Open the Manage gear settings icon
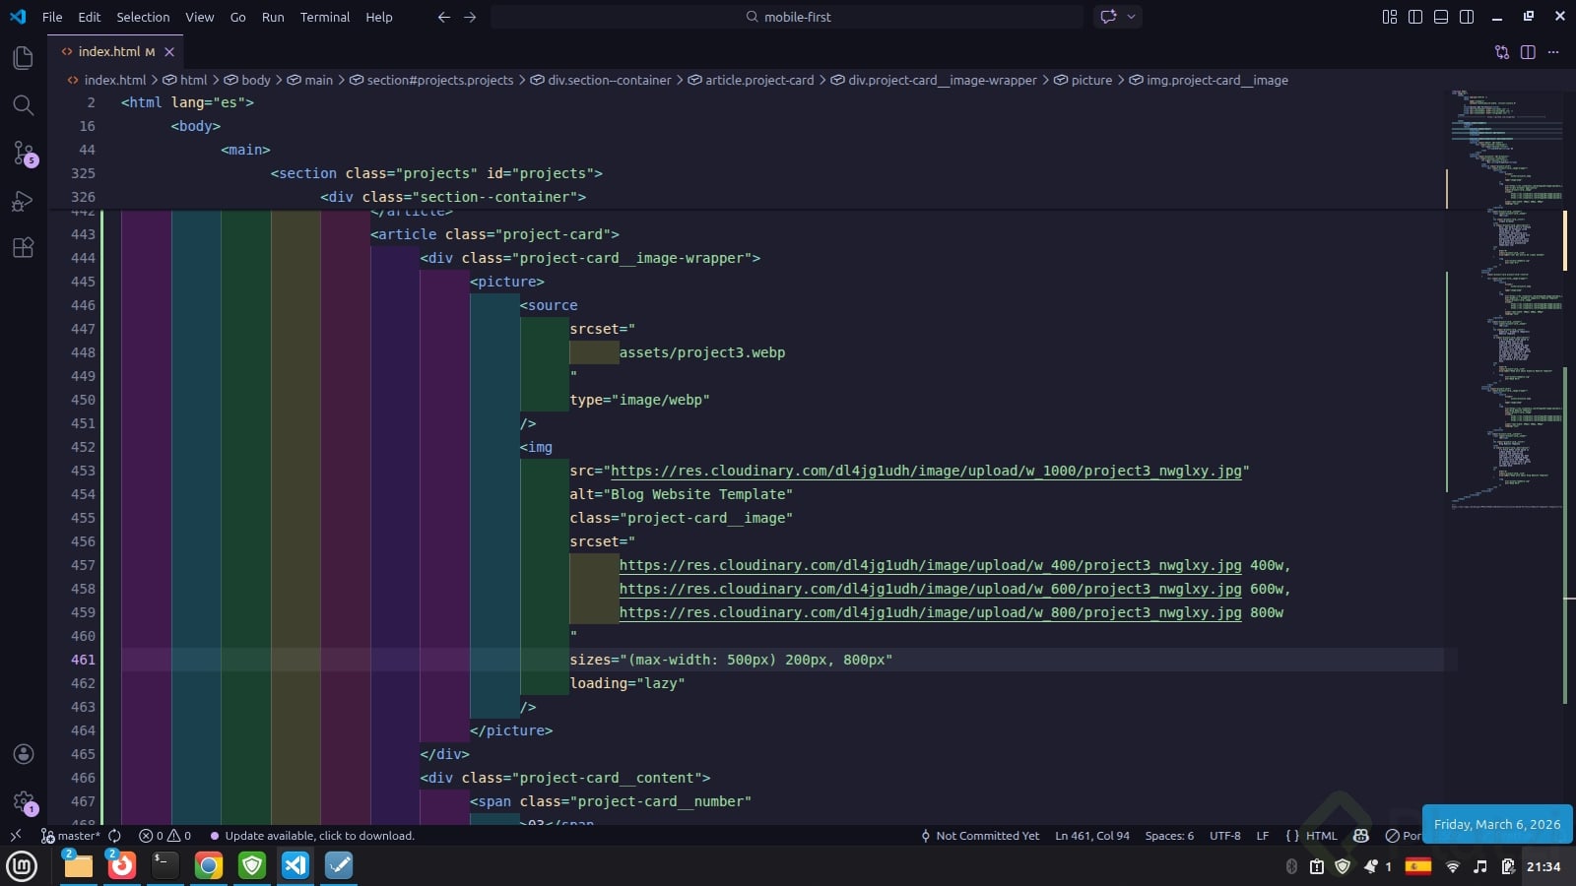 (23, 801)
